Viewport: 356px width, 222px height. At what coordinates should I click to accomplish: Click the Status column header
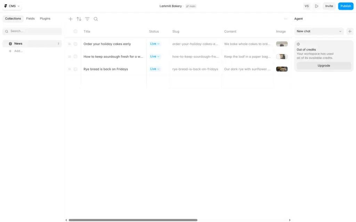154,32
